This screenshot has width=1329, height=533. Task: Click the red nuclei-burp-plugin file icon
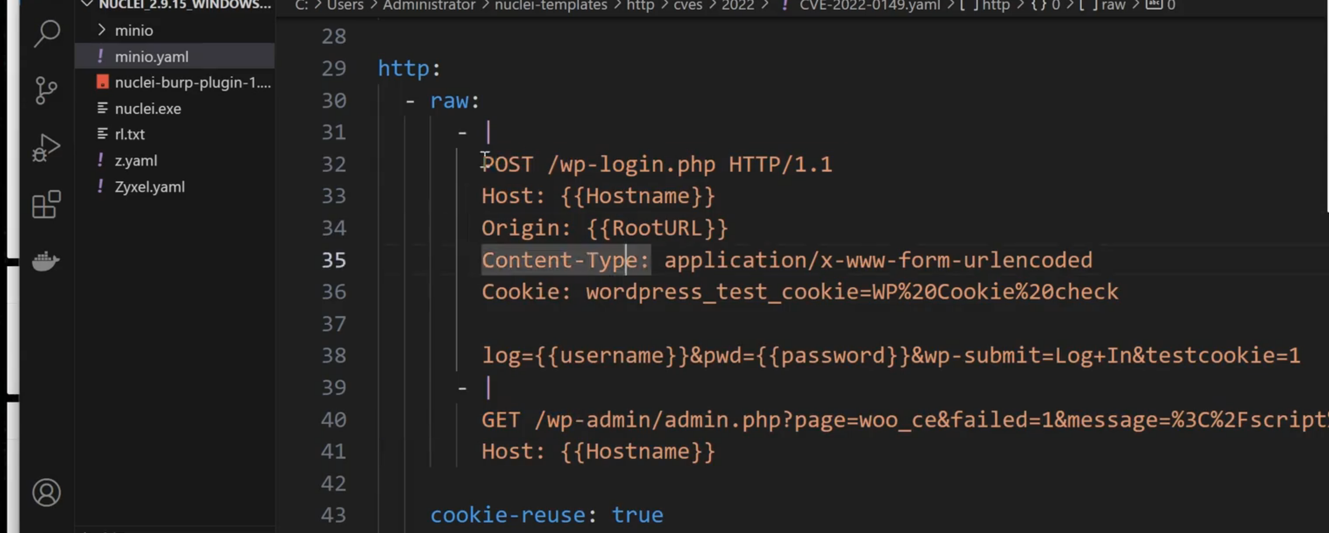[102, 82]
